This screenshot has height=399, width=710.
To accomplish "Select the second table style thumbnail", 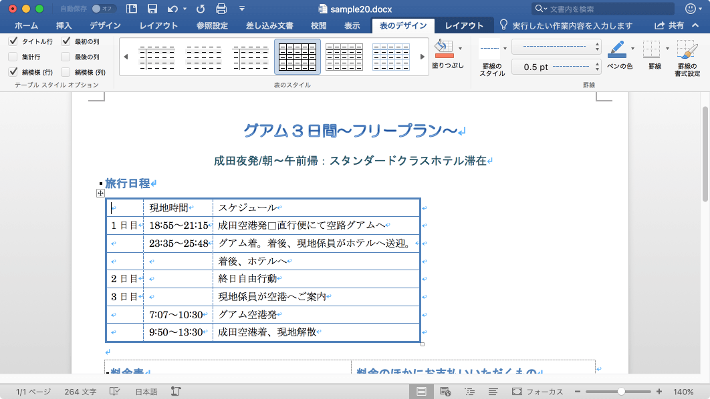I will coord(204,57).
